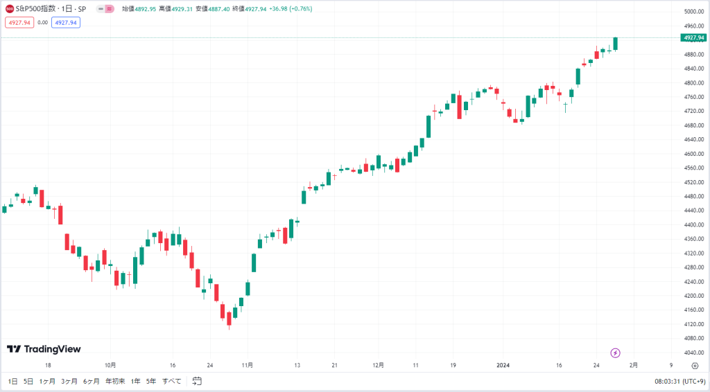This screenshot has width=710, height=392.
Task: Click the grey dash status pill icon
Action: pyautogui.click(x=101, y=8)
